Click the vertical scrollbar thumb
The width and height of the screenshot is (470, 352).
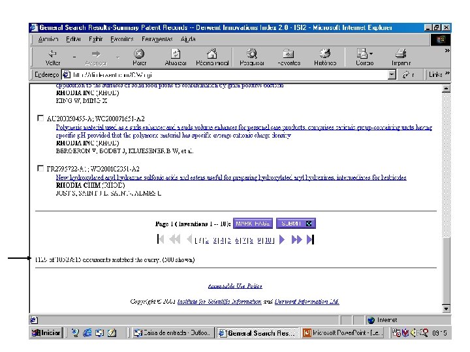446,271
